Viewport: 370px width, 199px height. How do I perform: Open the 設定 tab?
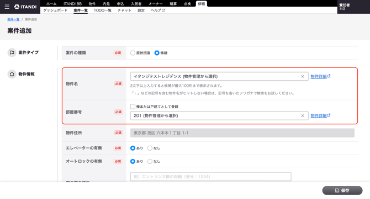141,10
